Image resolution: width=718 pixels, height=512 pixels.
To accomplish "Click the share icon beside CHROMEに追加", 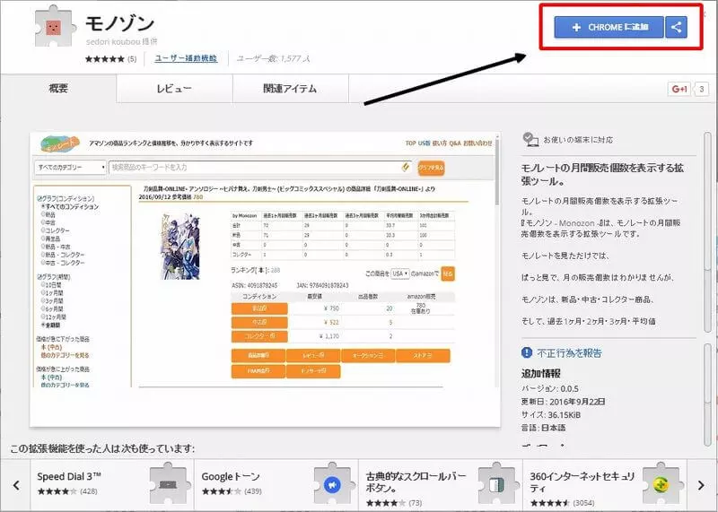I will point(676,28).
